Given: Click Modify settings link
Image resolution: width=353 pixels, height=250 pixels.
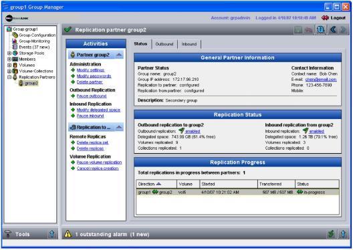Looking at the screenshot, I should (90, 70).
